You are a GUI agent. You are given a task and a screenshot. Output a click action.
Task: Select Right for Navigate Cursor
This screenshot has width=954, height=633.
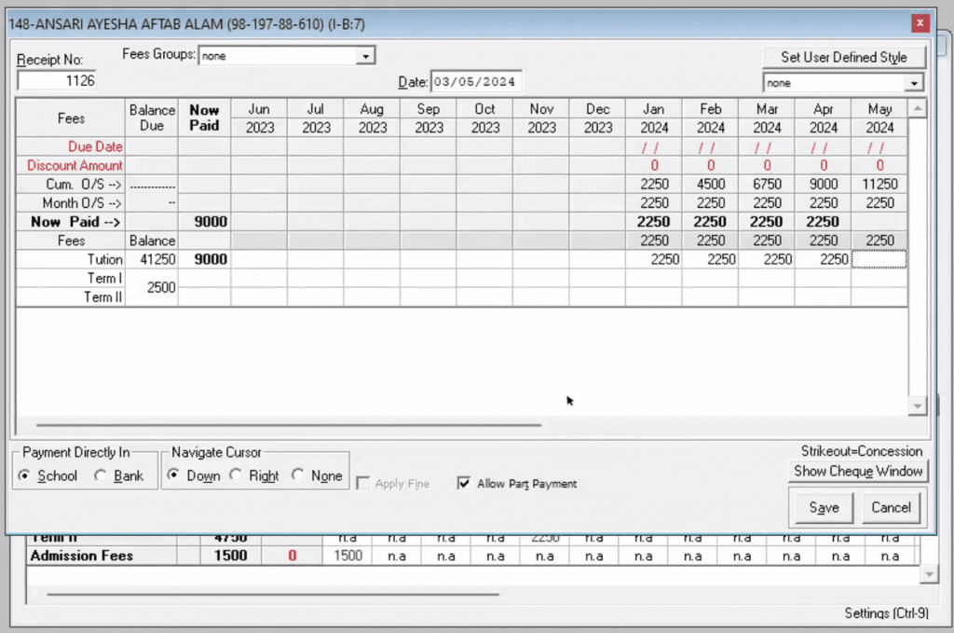point(238,475)
